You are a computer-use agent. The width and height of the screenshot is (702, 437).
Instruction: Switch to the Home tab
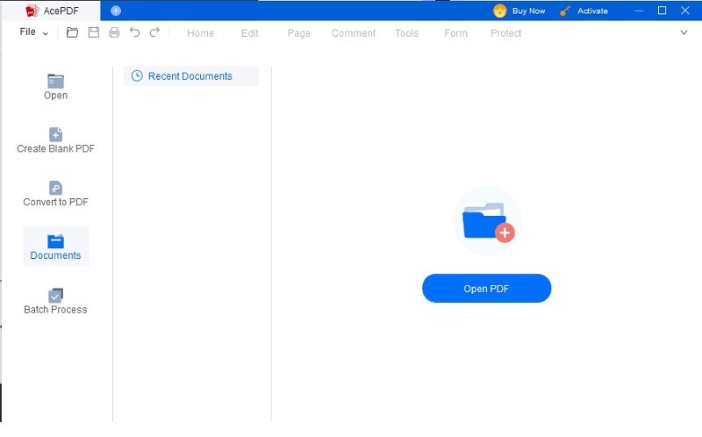tap(200, 33)
